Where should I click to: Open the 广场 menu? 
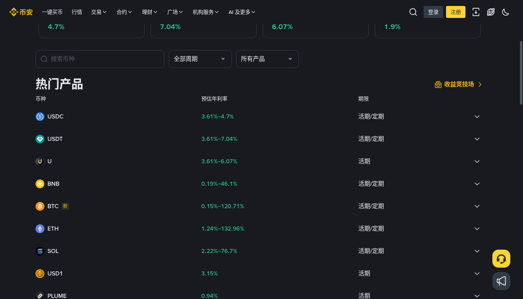[175, 12]
